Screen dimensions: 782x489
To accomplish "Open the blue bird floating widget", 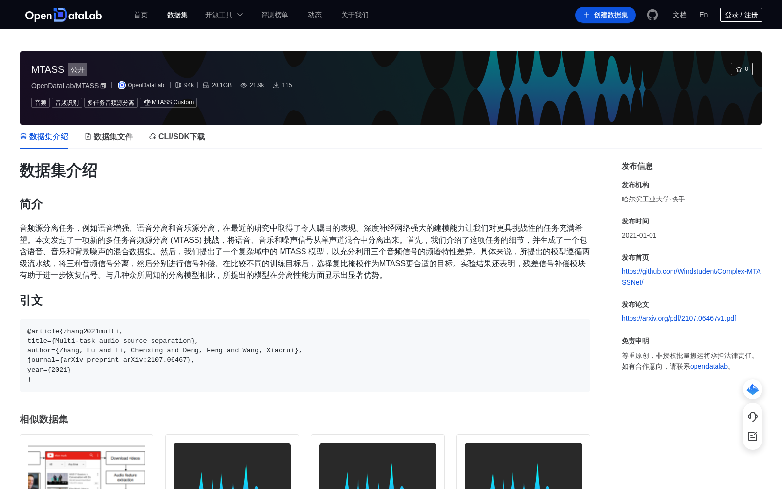I will 753,389.
